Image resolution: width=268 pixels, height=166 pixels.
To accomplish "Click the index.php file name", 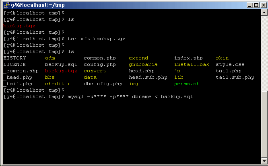I will pyautogui.click(x=188, y=58).
